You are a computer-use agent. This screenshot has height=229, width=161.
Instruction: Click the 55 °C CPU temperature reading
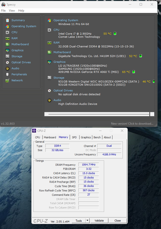[107, 34]
